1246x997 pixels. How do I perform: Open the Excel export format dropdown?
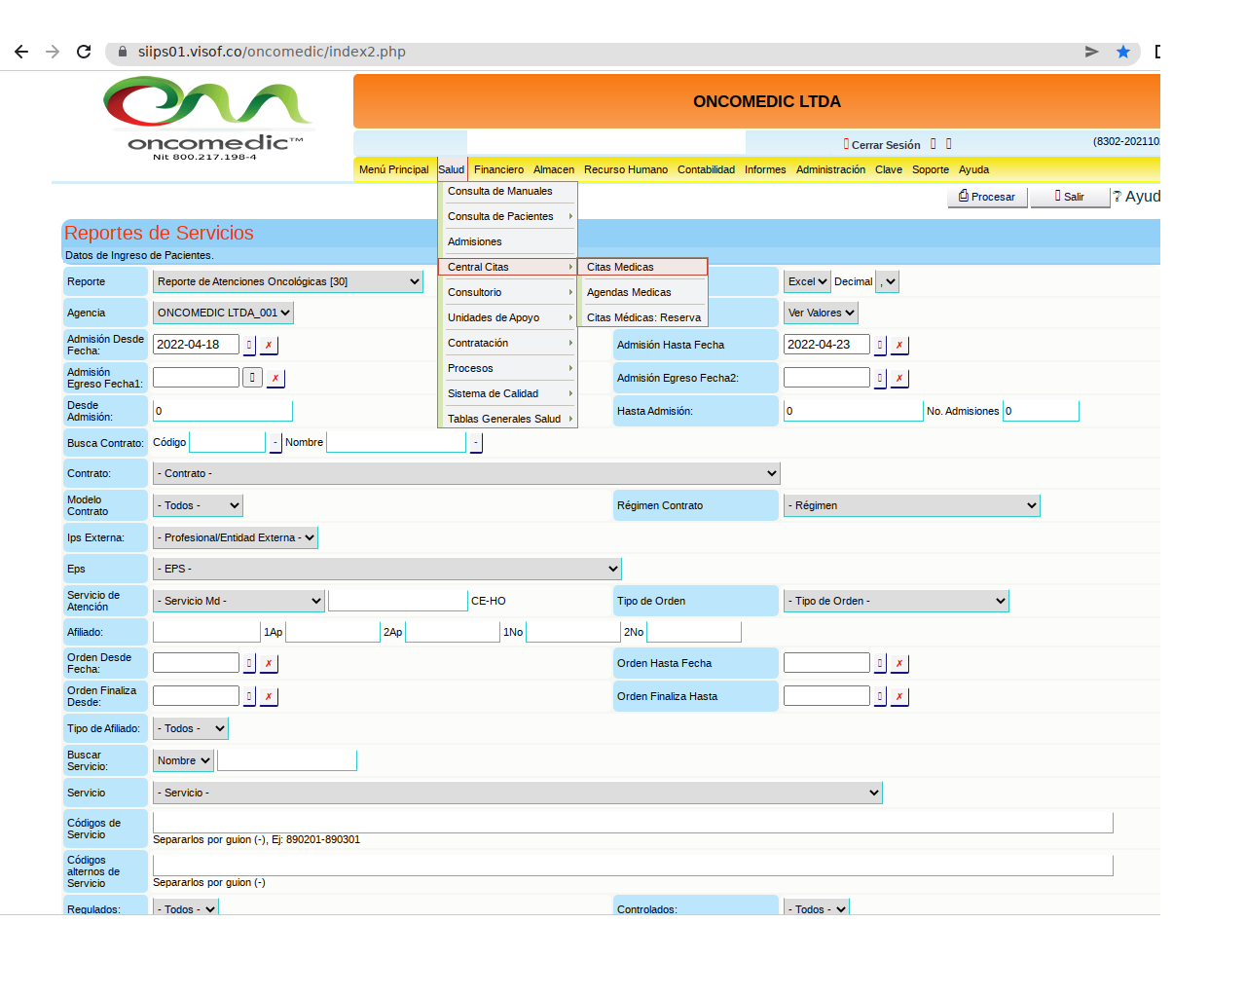click(807, 281)
